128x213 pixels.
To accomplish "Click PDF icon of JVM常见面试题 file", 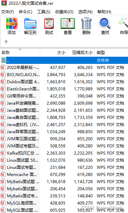I will point(3,139).
